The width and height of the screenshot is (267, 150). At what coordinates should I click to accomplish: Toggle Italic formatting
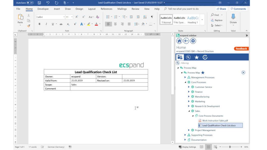tap(46, 24)
